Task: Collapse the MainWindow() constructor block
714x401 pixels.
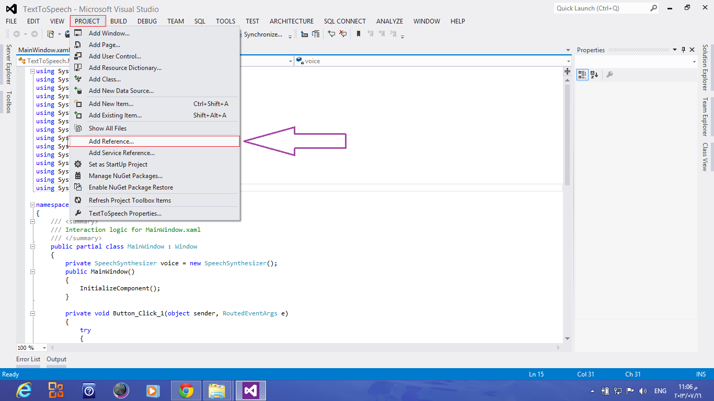Action: (32, 272)
